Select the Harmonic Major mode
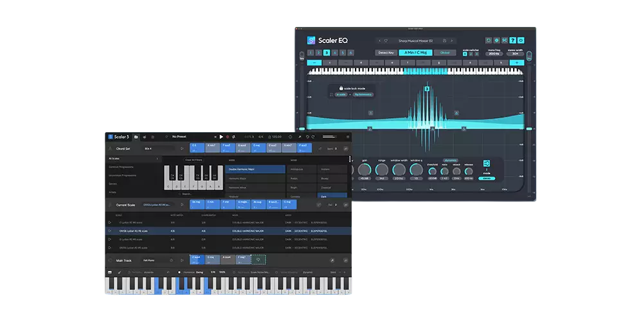The width and height of the screenshot is (643, 321). [255, 178]
